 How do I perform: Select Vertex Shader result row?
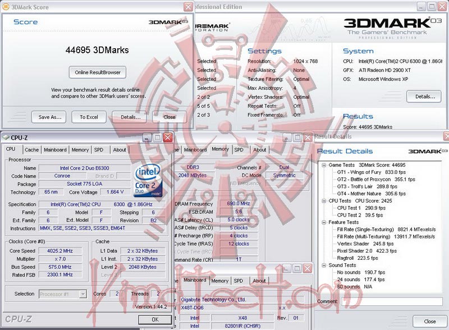pyautogui.click(x=365, y=244)
